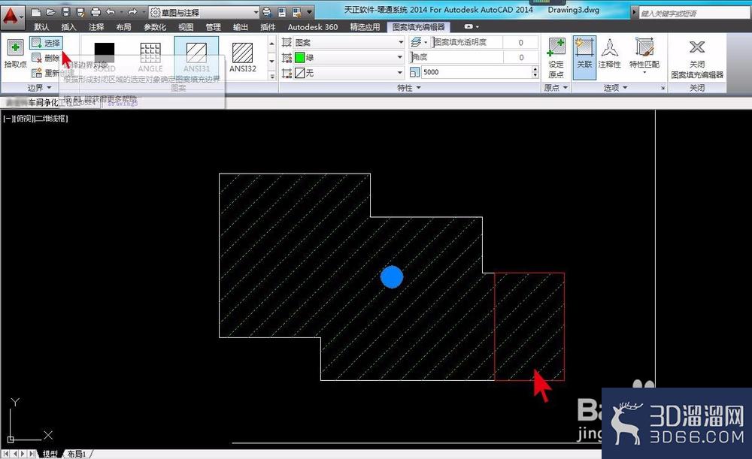Expand the quick access toolbar customize arrow

coord(309,12)
